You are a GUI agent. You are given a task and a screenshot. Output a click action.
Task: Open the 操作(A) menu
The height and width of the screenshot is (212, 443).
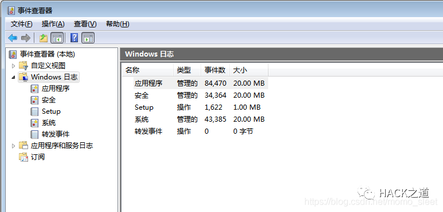[53, 24]
